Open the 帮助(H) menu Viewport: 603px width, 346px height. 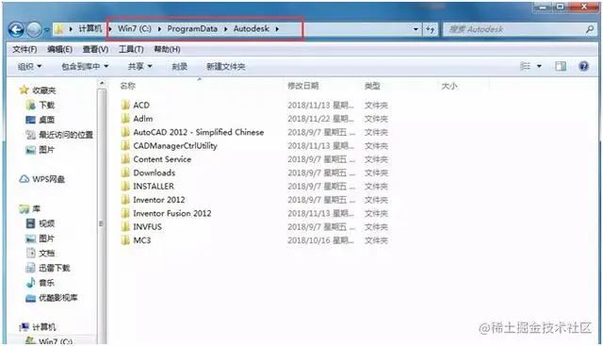point(167,49)
